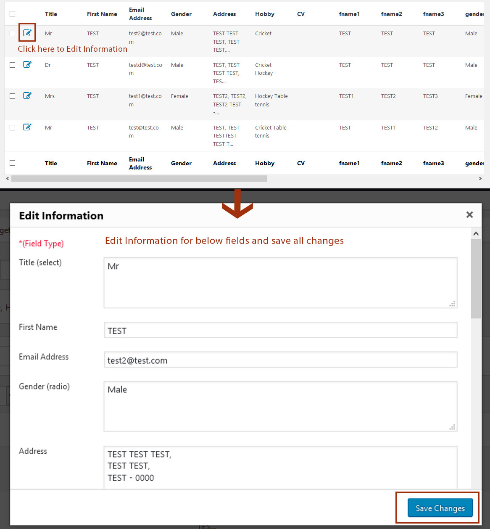Image resolution: width=490 pixels, height=529 pixels.
Task: Tick the select-all checkbox in table footer
Action: 13,163
